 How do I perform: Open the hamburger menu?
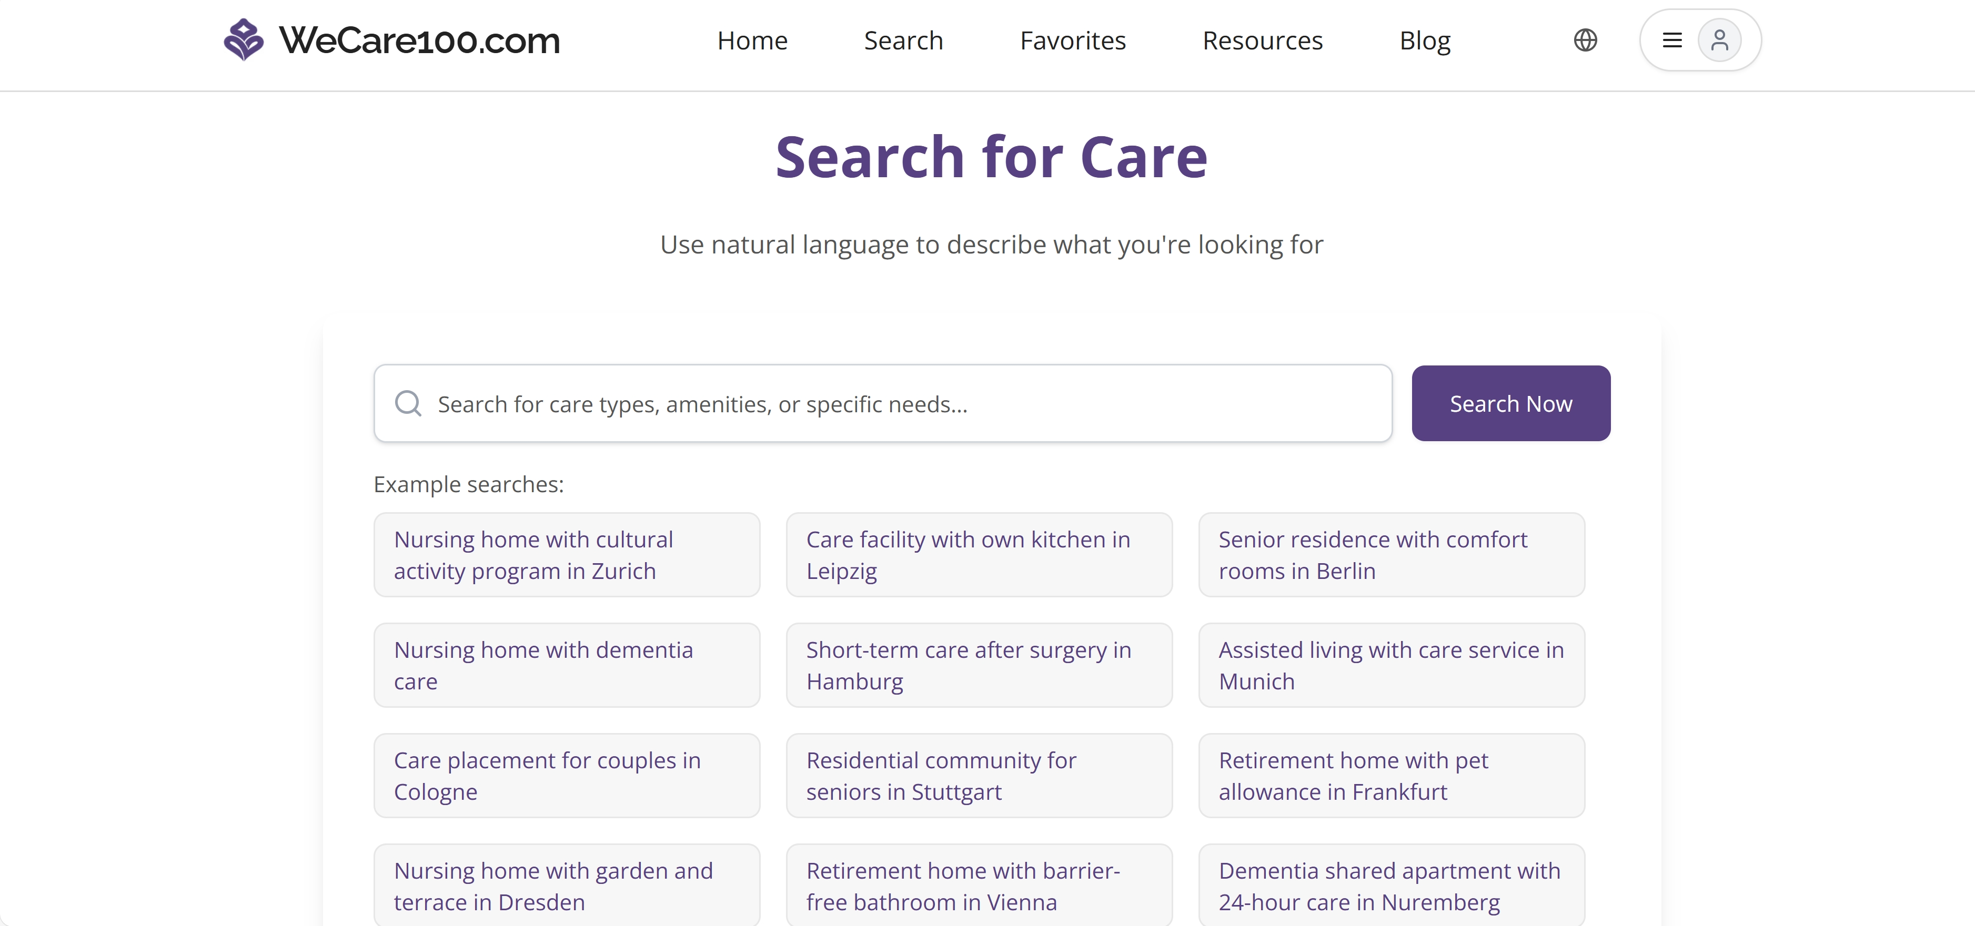pos(1672,40)
